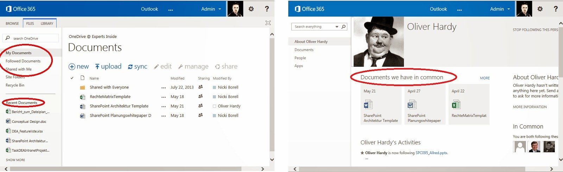Expand ellipsis under Oliver Hardy's activity
Screen dimensions: 563x172
pyautogui.click(x=367, y=159)
